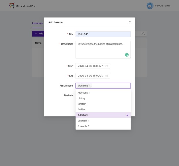Click the Grammarly icon in Description
This screenshot has height=166, width=179.
click(127, 55)
